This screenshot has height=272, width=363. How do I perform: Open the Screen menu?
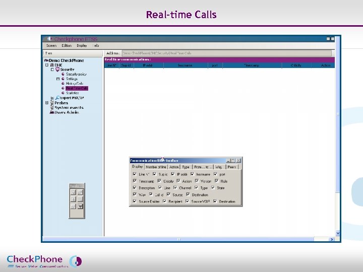point(51,45)
